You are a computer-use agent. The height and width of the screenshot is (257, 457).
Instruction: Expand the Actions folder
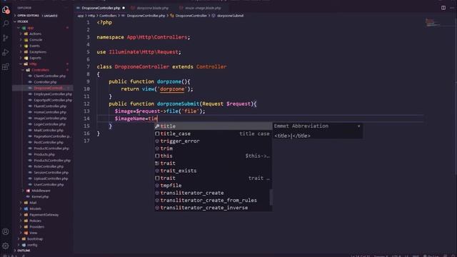click(21, 34)
